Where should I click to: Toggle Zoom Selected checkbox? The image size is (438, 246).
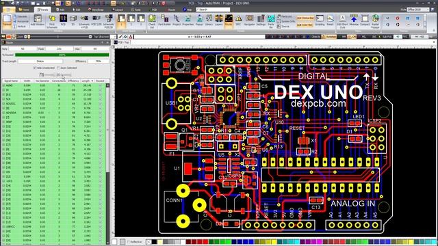click(58, 68)
